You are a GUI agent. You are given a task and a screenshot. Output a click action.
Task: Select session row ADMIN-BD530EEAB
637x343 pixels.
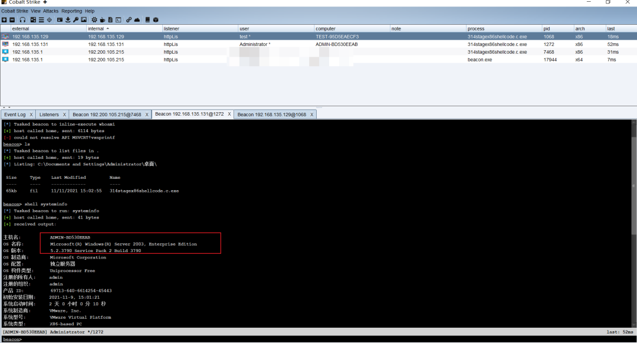click(x=318, y=44)
